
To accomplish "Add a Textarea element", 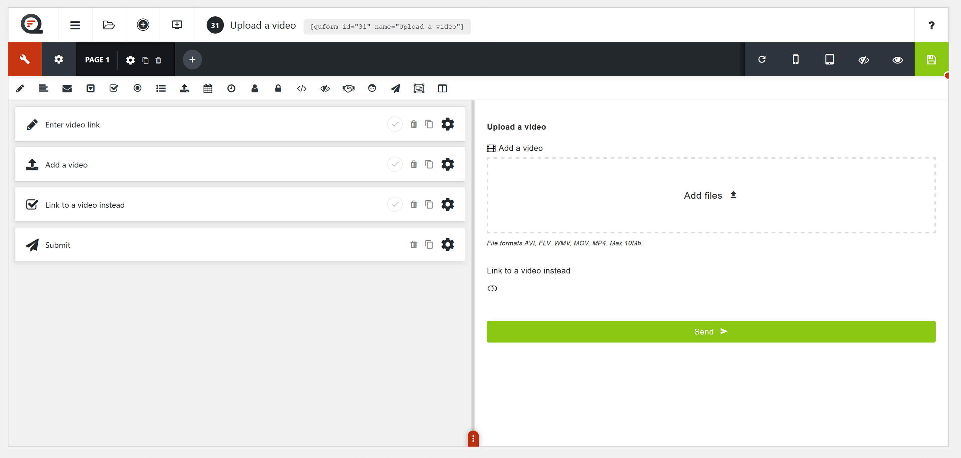I will [44, 89].
